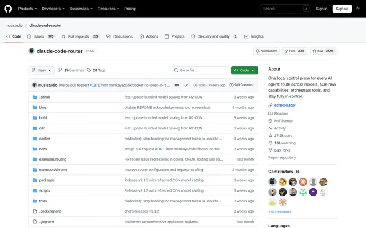Open pull request #1871 in latest commit
Viewport: 366px width, 228px height.
[94, 85]
